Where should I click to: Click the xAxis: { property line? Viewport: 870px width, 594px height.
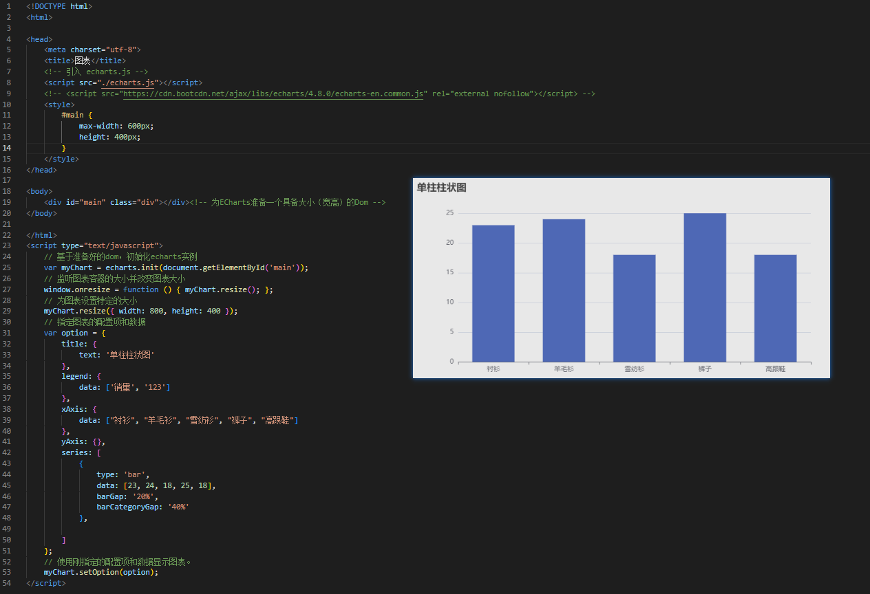pos(79,409)
